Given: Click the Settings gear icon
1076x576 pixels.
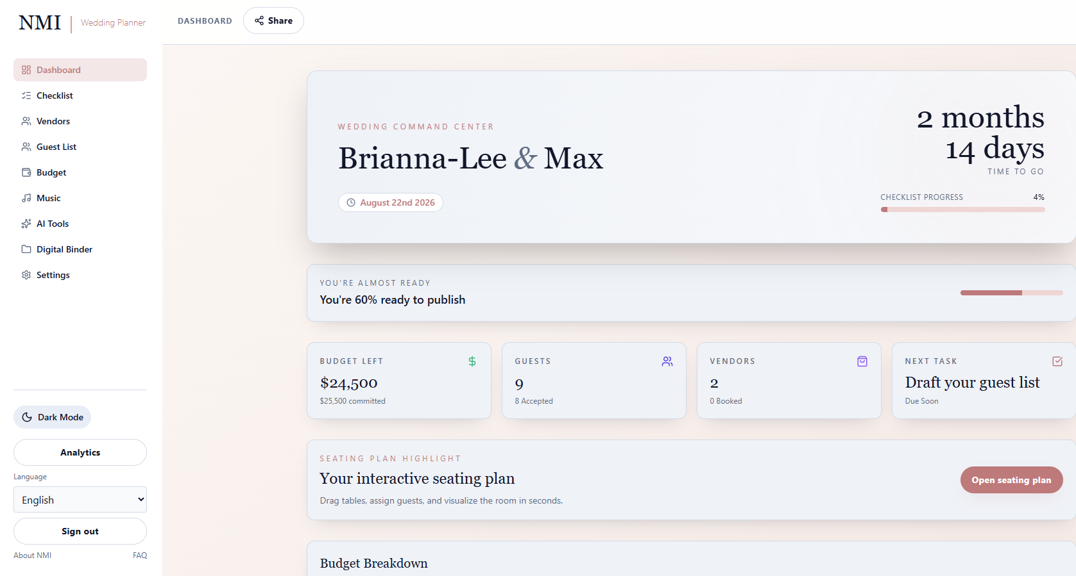Looking at the screenshot, I should click(x=26, y=275).
